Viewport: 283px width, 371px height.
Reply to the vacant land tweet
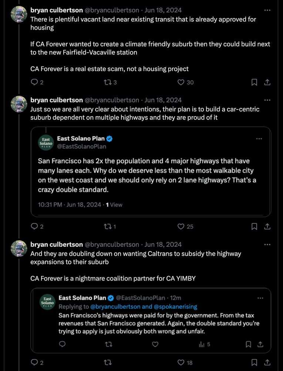[34, 82]
